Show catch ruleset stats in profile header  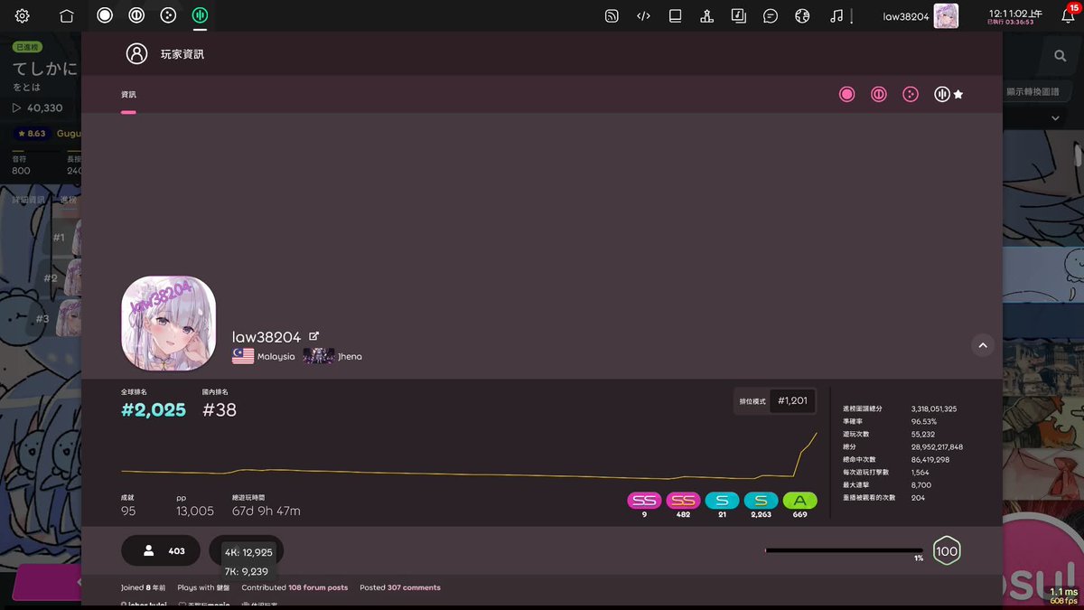click(911, 94)
